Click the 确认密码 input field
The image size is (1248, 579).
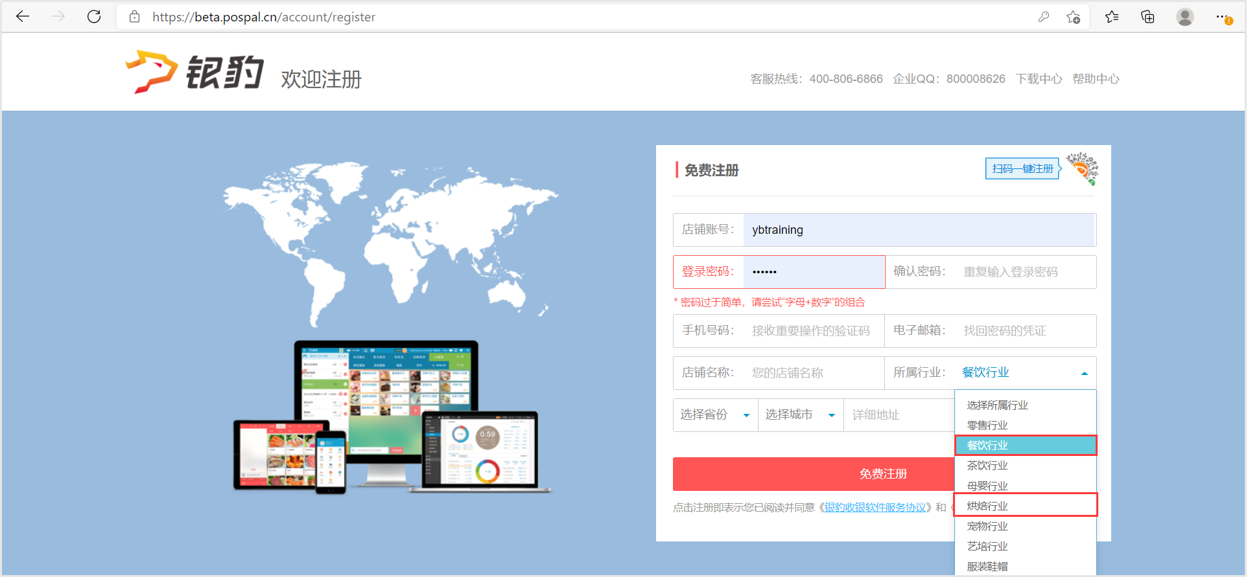click(1026, 272)
